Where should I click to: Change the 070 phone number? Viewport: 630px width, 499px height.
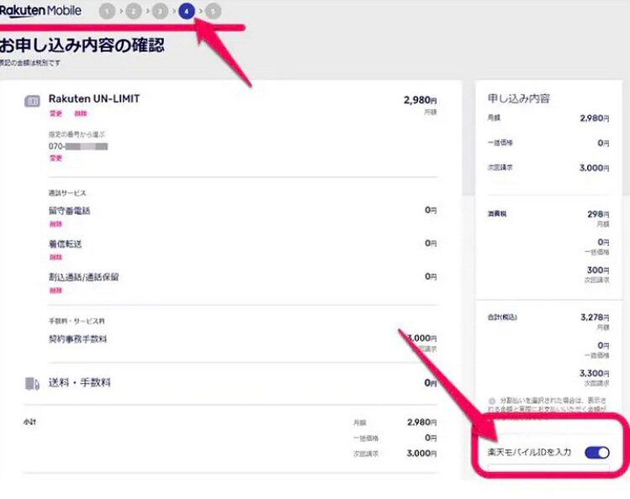55,157
